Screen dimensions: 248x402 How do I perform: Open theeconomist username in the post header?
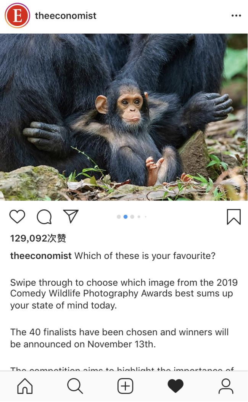[65, 16]
